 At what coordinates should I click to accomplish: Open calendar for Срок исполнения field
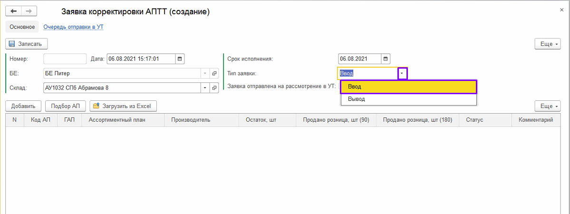[x=386, y=59]
